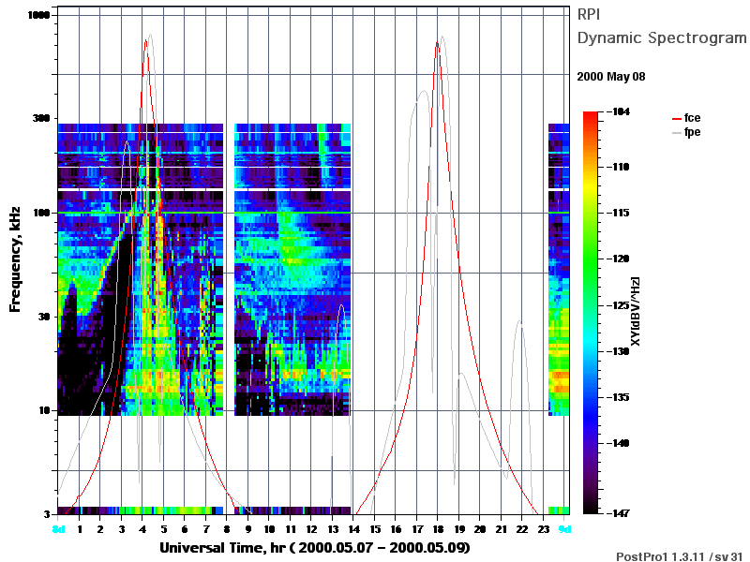Image resolution: width=750 pixels, height=562 pixels.
Task: Click the '2000 May 08' date label
Action: click(611, 77)
